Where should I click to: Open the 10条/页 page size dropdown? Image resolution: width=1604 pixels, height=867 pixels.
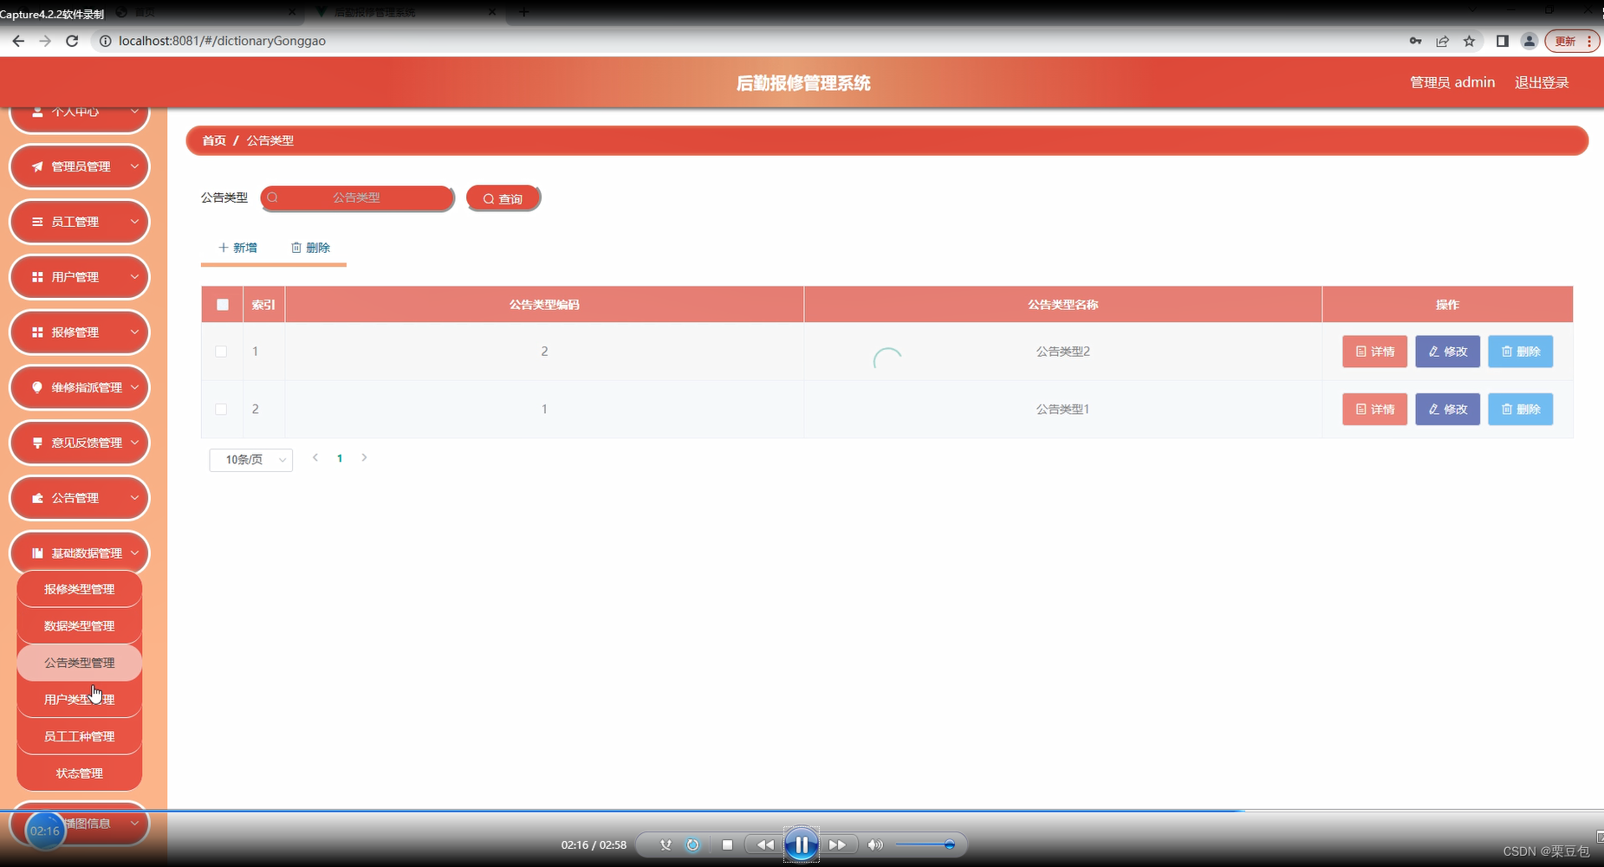tap(250, 459)
